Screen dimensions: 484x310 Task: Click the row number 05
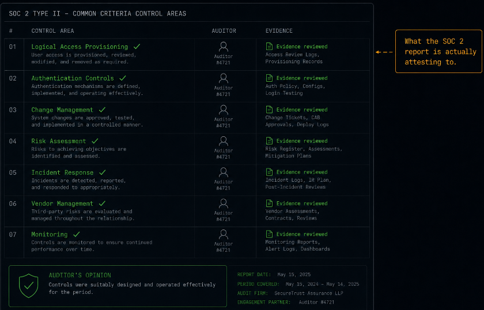click(13, 173)
